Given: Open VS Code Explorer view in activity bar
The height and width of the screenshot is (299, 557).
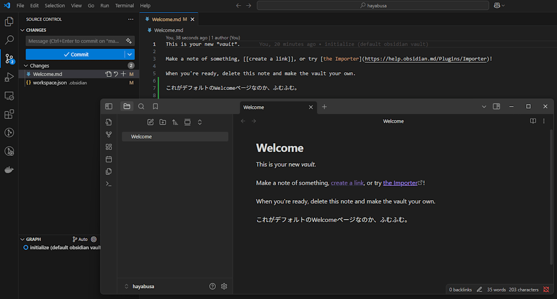Looking at the screenshot, I should [9, 21].
